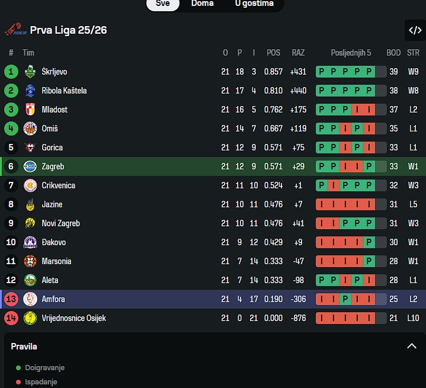Sort standings by the RAZ column
Screen dimensions: 426x388
pyautogui.click(x=298, y=53)
